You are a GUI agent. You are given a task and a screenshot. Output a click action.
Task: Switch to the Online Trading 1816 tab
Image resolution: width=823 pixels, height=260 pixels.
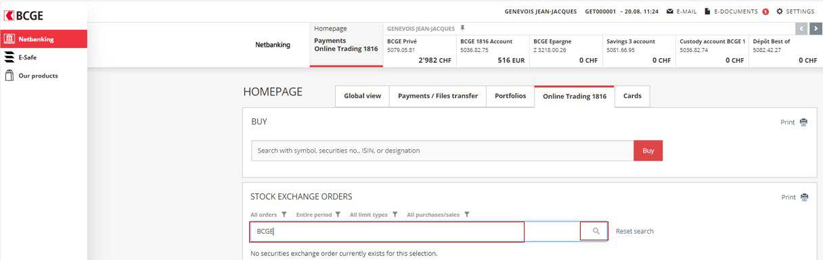point(575,96)
